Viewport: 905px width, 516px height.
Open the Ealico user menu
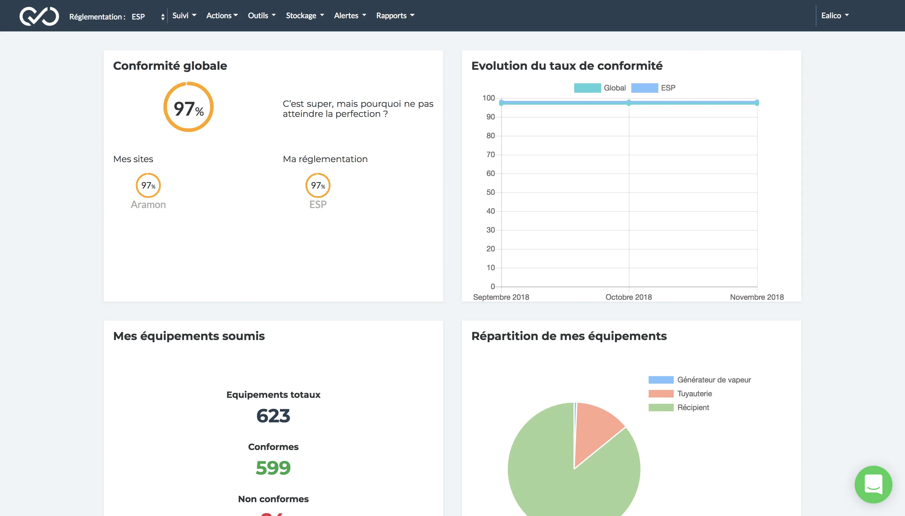coord(835,16)
